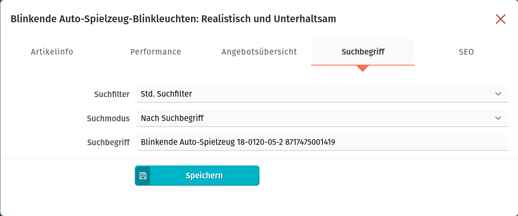The height and width of the screenshot is (216, 518).
Task: Focus the Suchbegriff text input field
Action: click(x=323, y=142)
